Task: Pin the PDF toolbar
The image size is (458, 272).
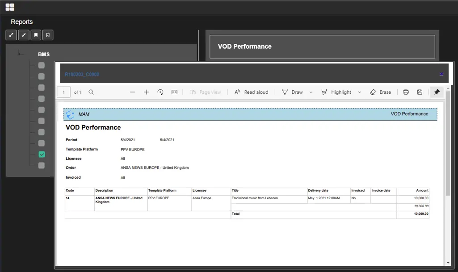Action: 437,92
